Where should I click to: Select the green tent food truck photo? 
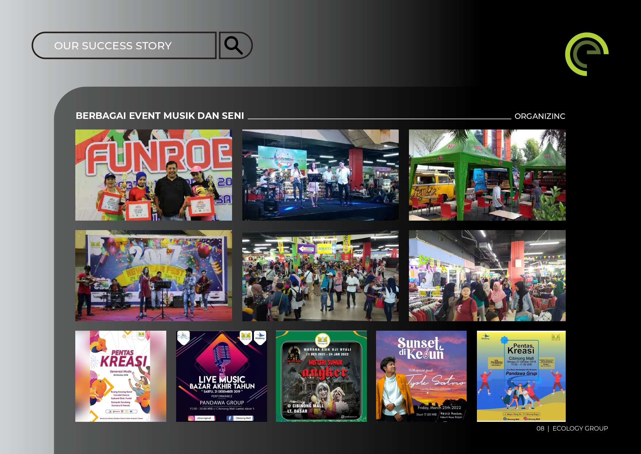[487, 175]
